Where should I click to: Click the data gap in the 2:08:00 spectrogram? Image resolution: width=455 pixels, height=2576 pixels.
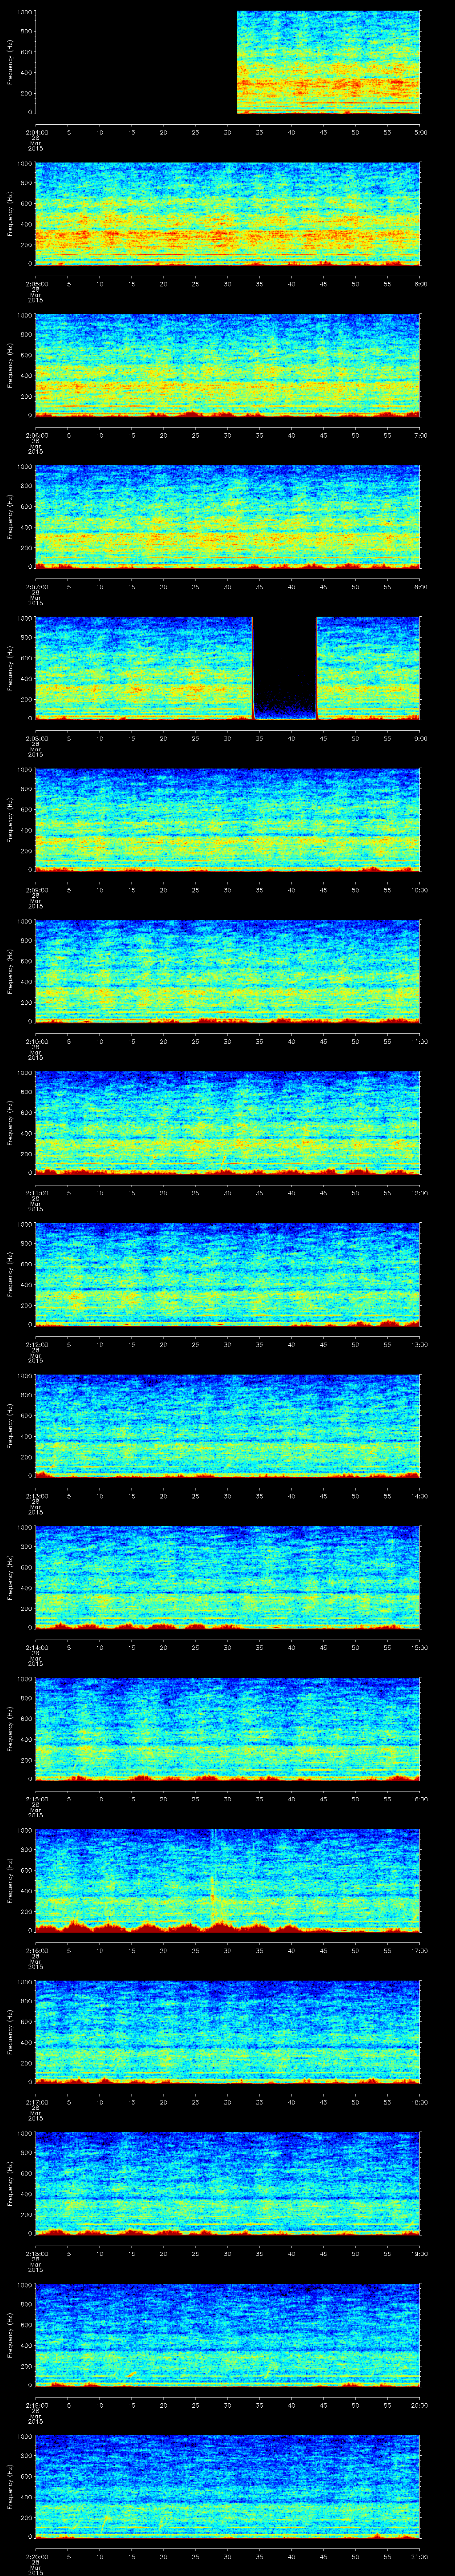pos(285,668)
